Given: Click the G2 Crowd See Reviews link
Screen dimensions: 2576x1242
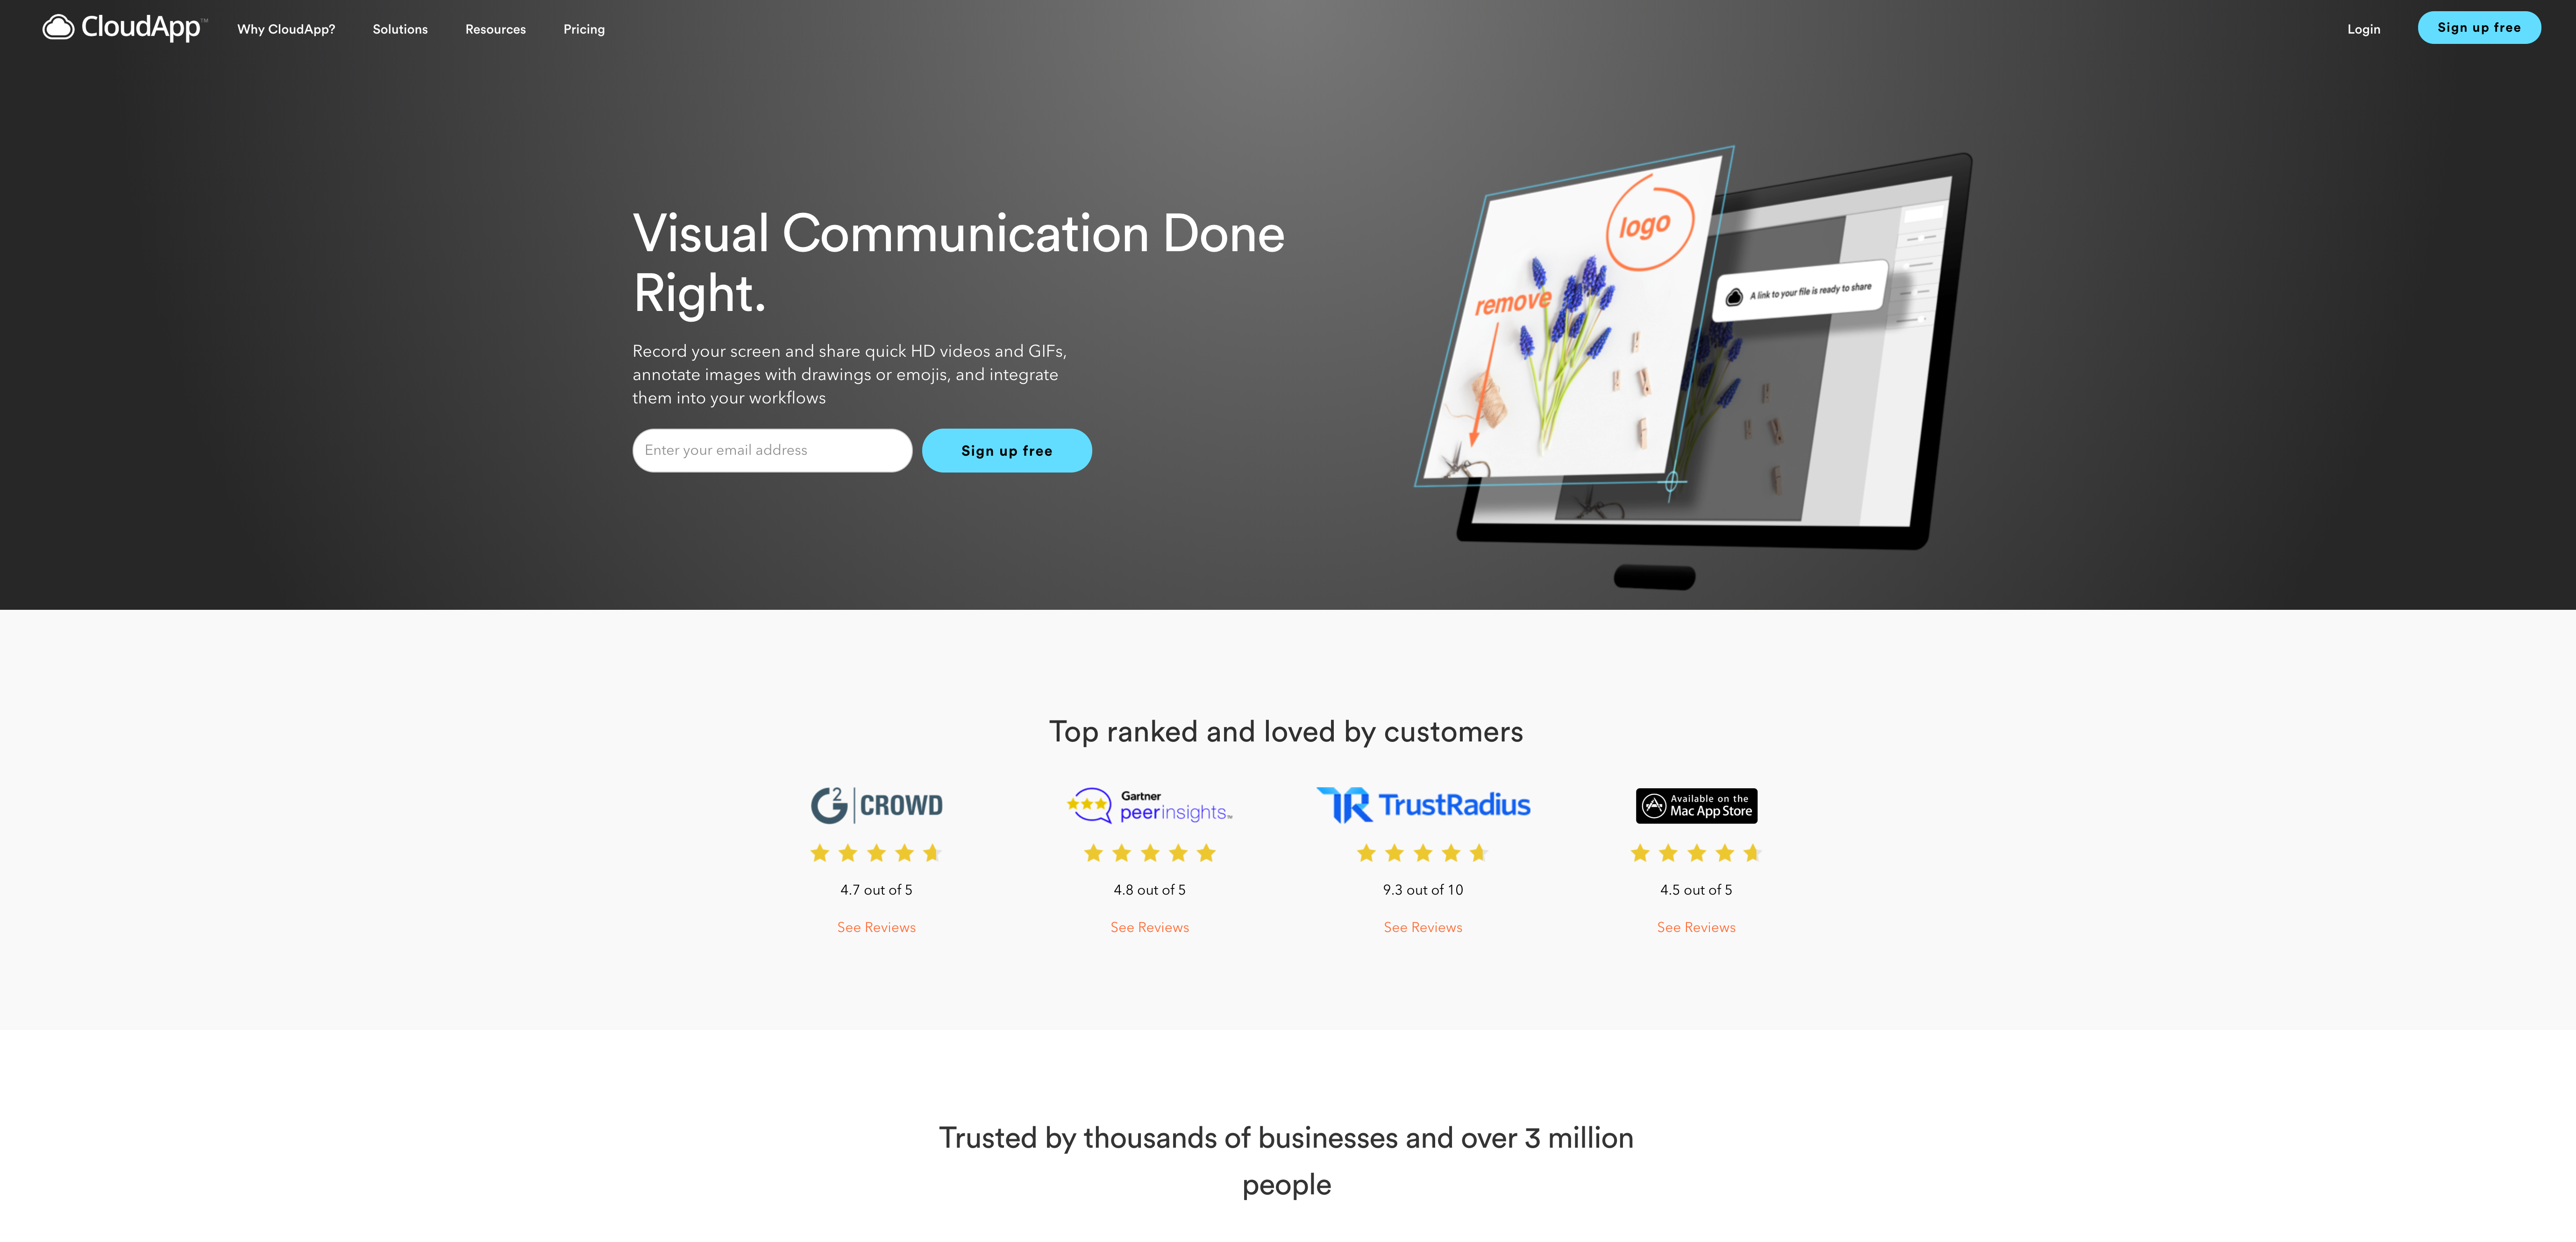Looking at the screenshot, I should pyautogui.click(x=875, y=926).
